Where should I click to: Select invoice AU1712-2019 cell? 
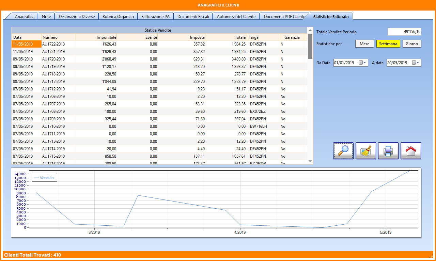[59, 89]
